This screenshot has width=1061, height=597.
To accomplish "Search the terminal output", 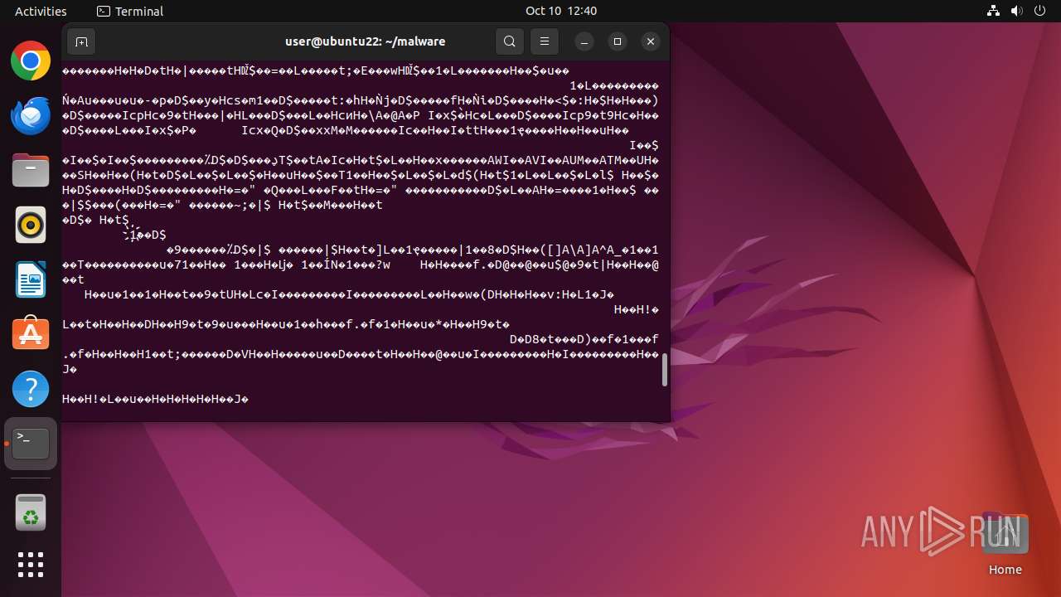I will (x=510, y=41).
